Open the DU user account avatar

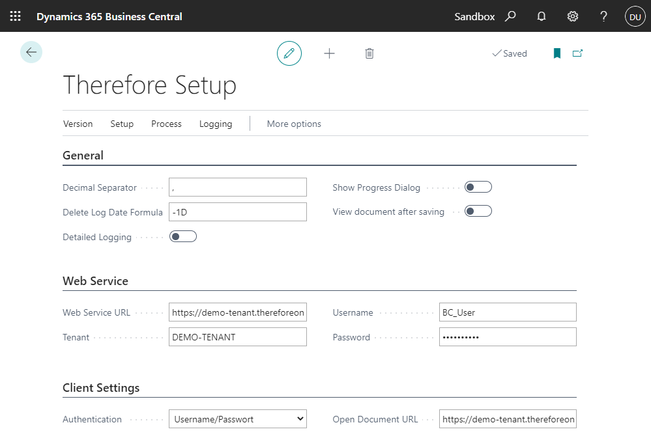pyautogui.click(x=635, y=16)
